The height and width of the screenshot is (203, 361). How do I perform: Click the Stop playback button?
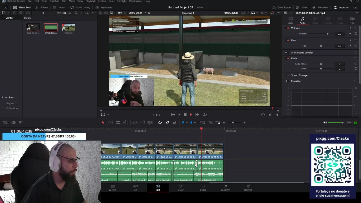[x=185, y=115]
